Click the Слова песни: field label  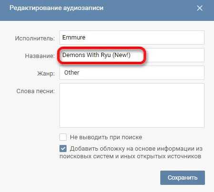[36, 91]
